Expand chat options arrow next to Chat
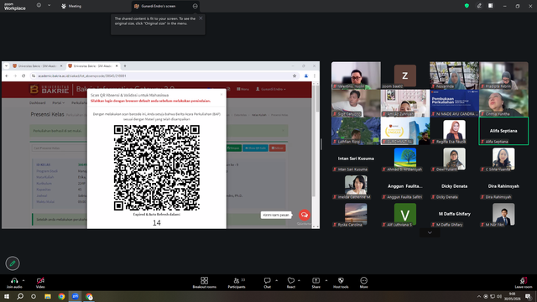This screenshot has height=302, width=537. [x=276, y=280]
